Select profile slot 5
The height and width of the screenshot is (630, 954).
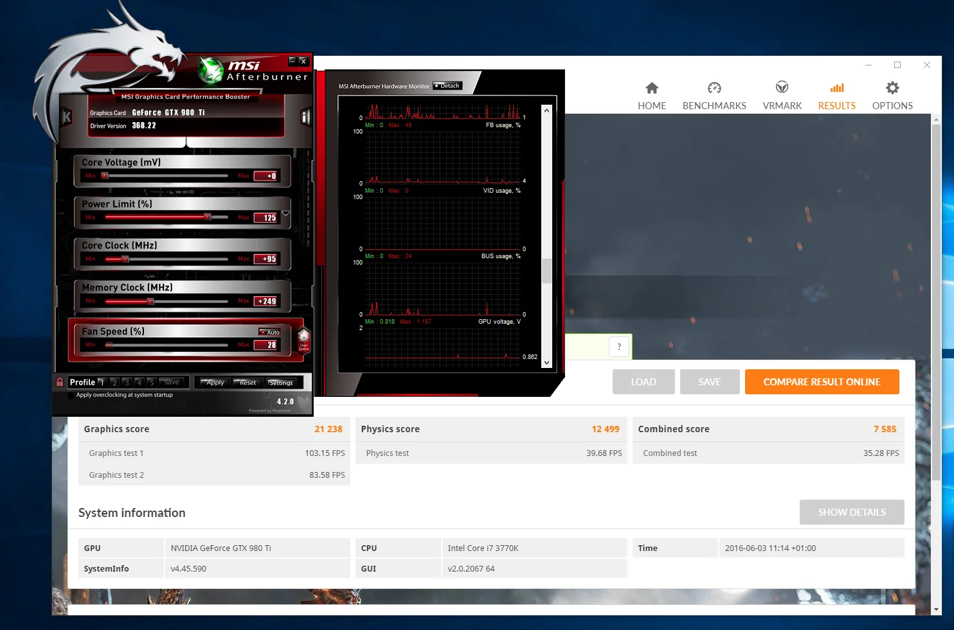pos(151,382)
